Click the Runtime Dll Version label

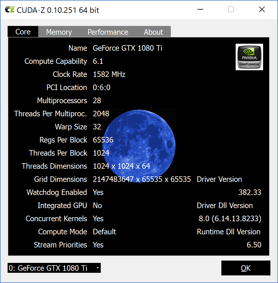click(x=229, y=232)
